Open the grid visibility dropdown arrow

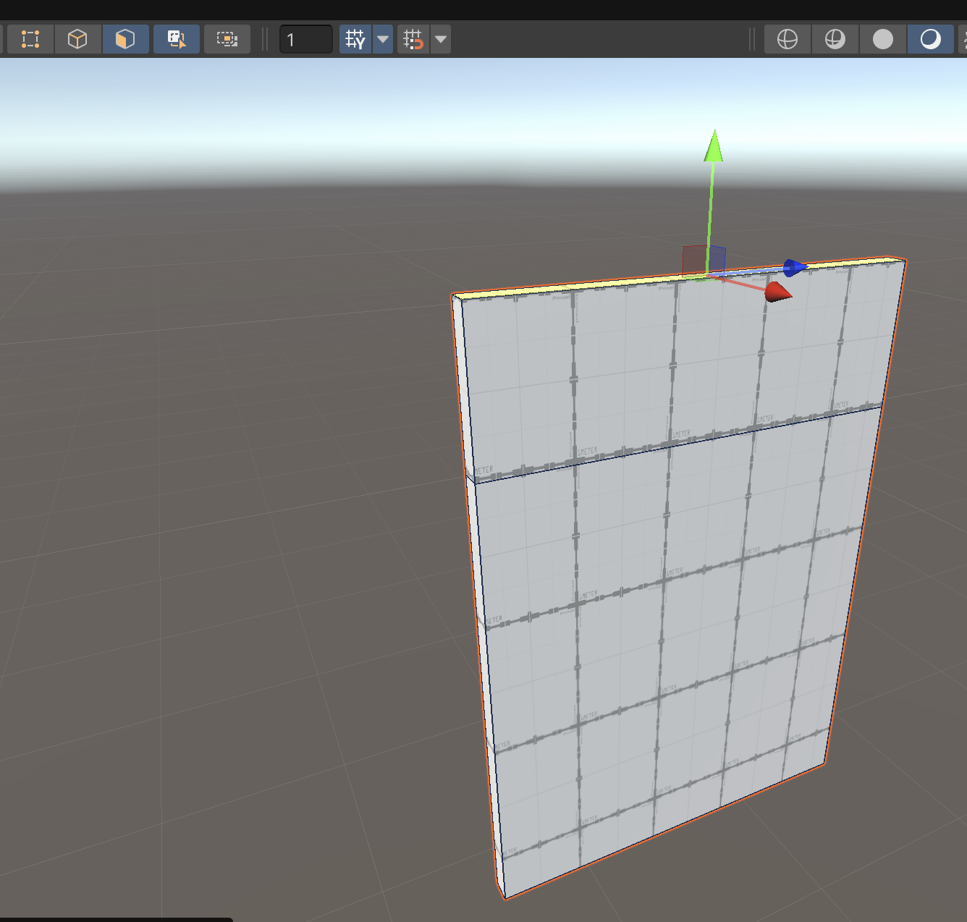[383, 39]
